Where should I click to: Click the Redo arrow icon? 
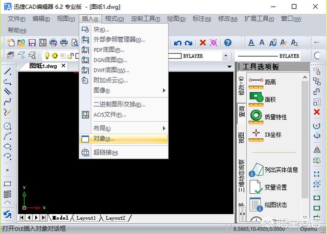189,43
